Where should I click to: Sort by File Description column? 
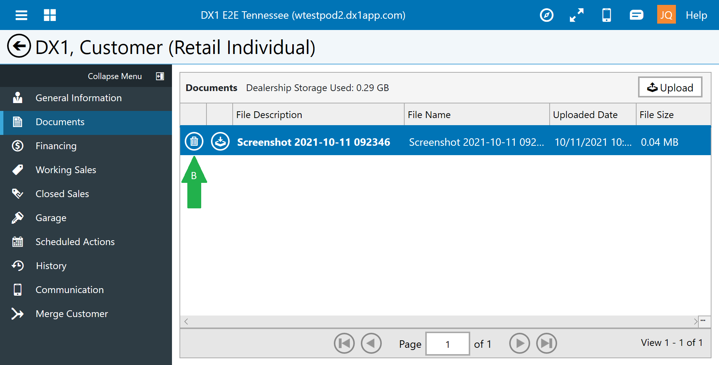[x=318, y=115]
